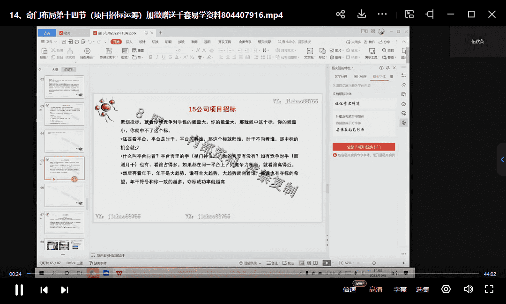Open the 高清 video quality selector

tap(376, 290)
